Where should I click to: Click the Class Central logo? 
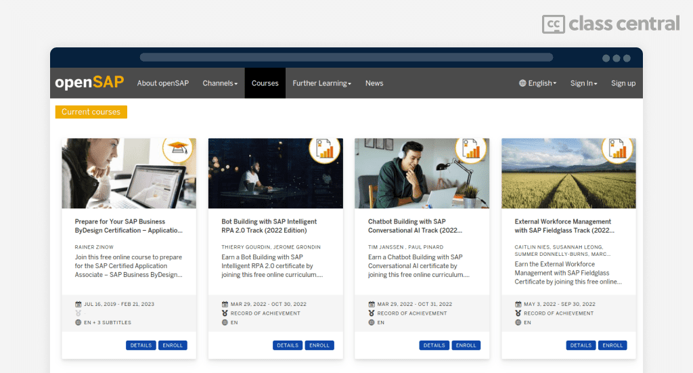click(x=610, y=24)
